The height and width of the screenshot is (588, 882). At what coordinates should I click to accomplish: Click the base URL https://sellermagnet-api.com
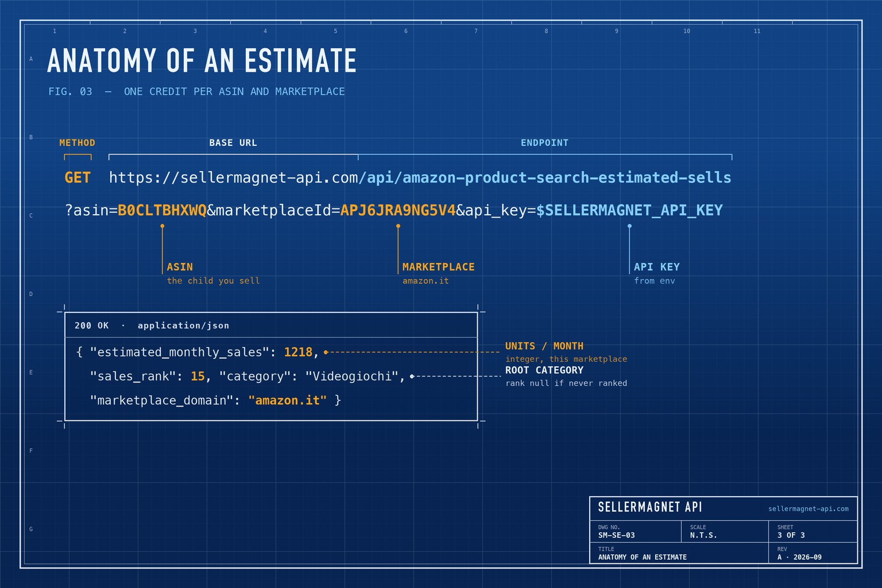[x=234, y=177]
